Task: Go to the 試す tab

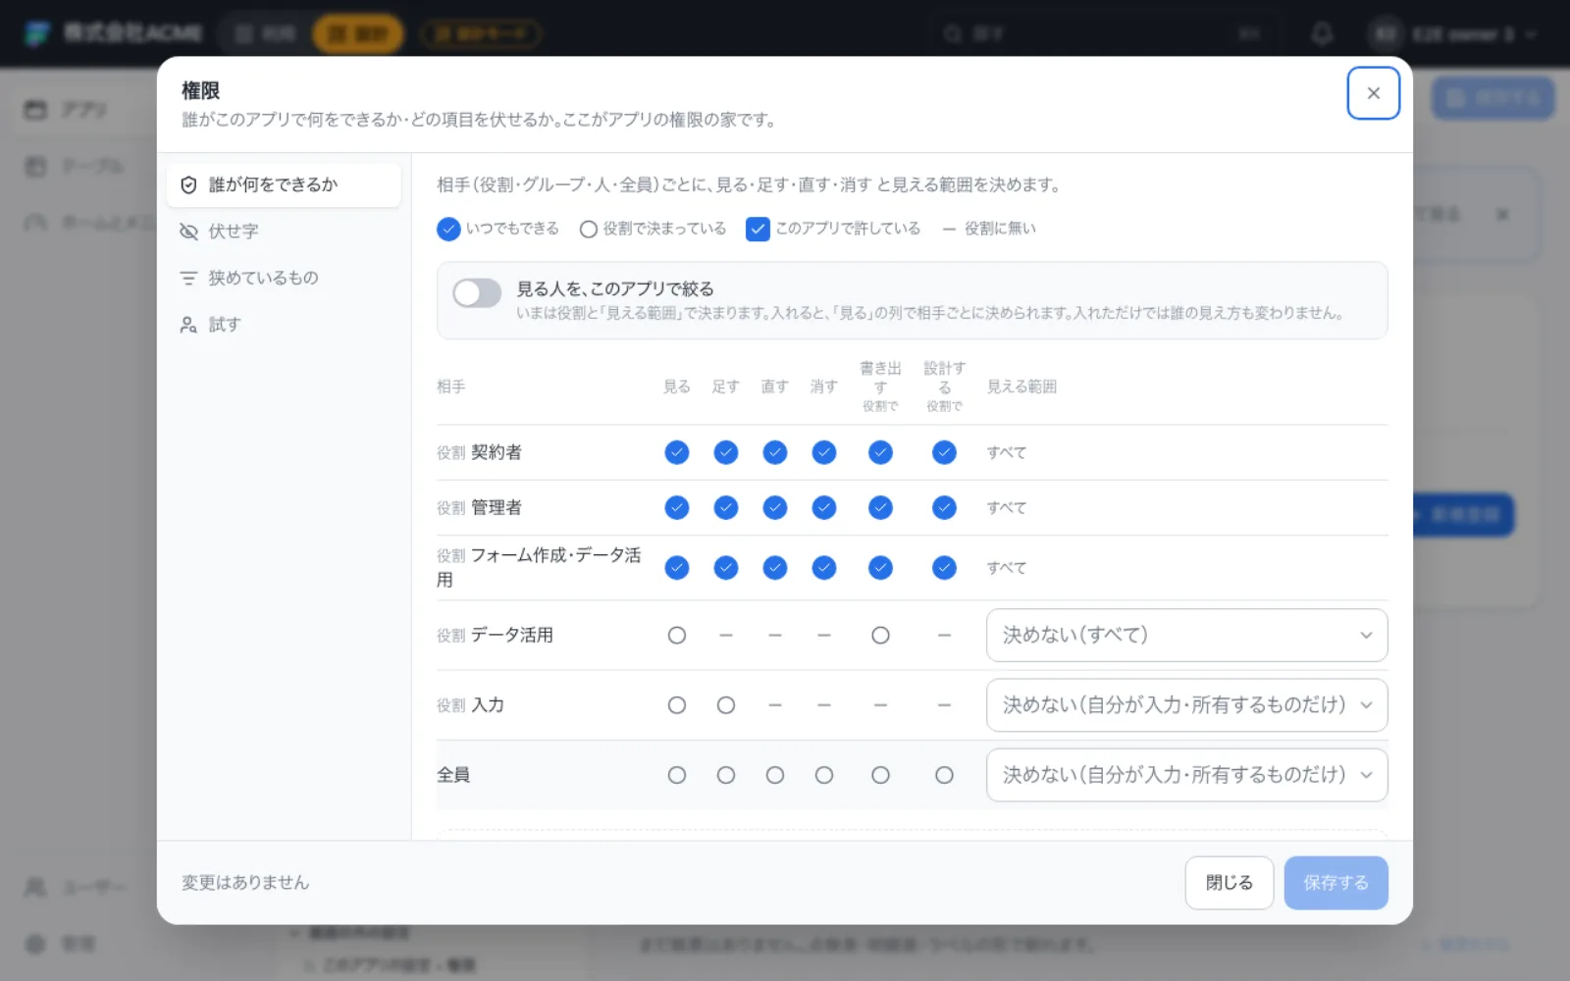Action: coord(284,325)
